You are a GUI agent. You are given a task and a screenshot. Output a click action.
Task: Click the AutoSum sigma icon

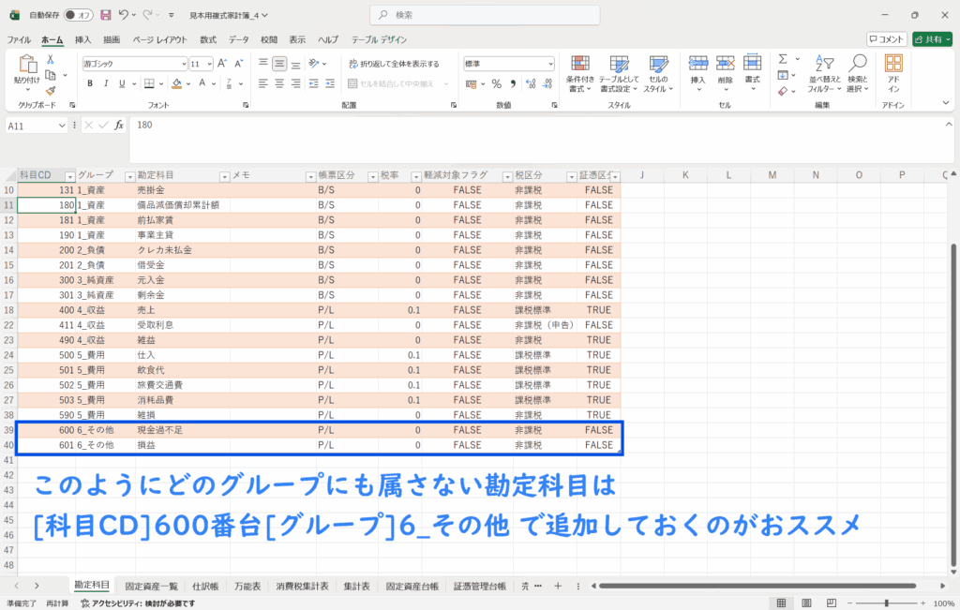tap(784, 60)
